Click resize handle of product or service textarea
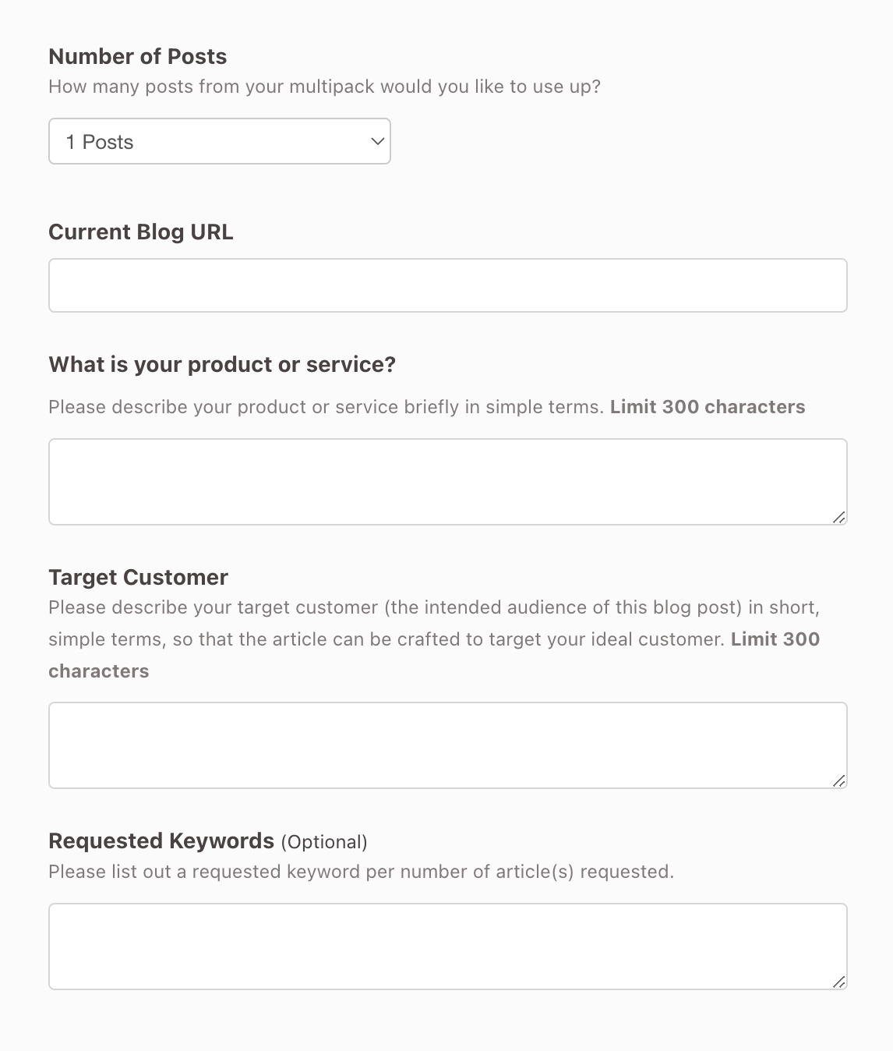893x1051 pixels. point(839,517)
